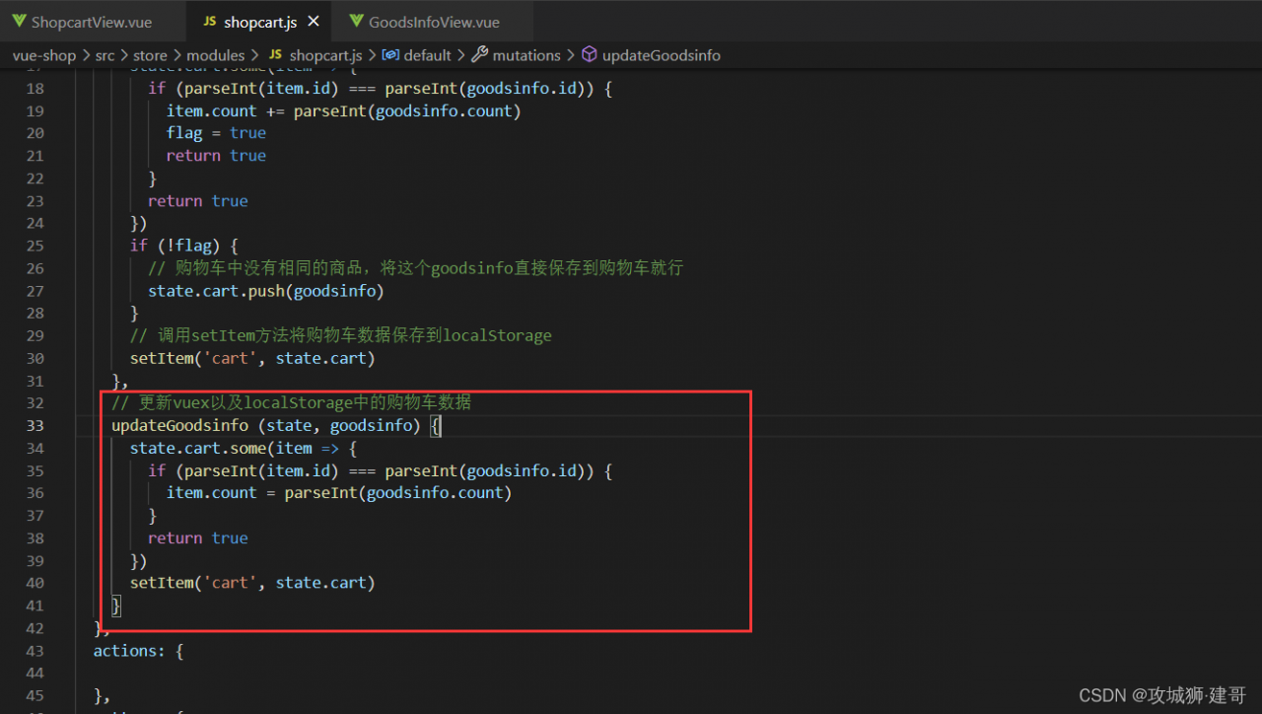
Task: Open the shopcart.js breadcrumb segment
Action: [x=325, y=55]
